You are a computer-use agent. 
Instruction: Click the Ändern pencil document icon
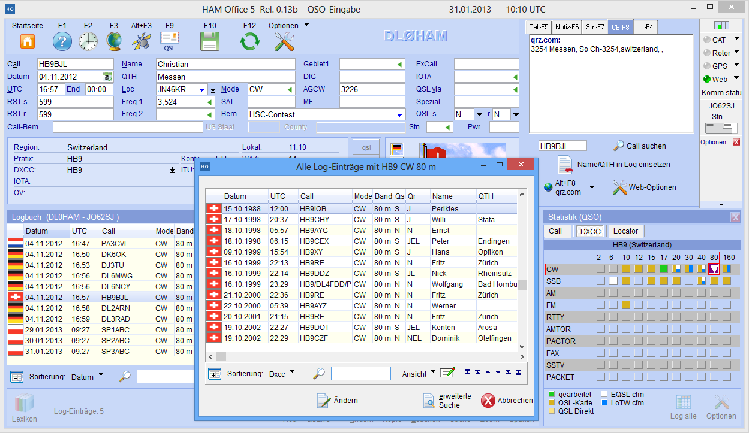tap(324, 401)
